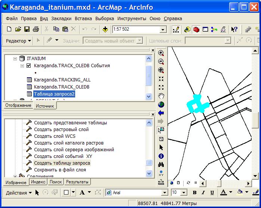Paste from the clipboard icon
This screenshot has height=208, width=261.
tap(65, 30)
